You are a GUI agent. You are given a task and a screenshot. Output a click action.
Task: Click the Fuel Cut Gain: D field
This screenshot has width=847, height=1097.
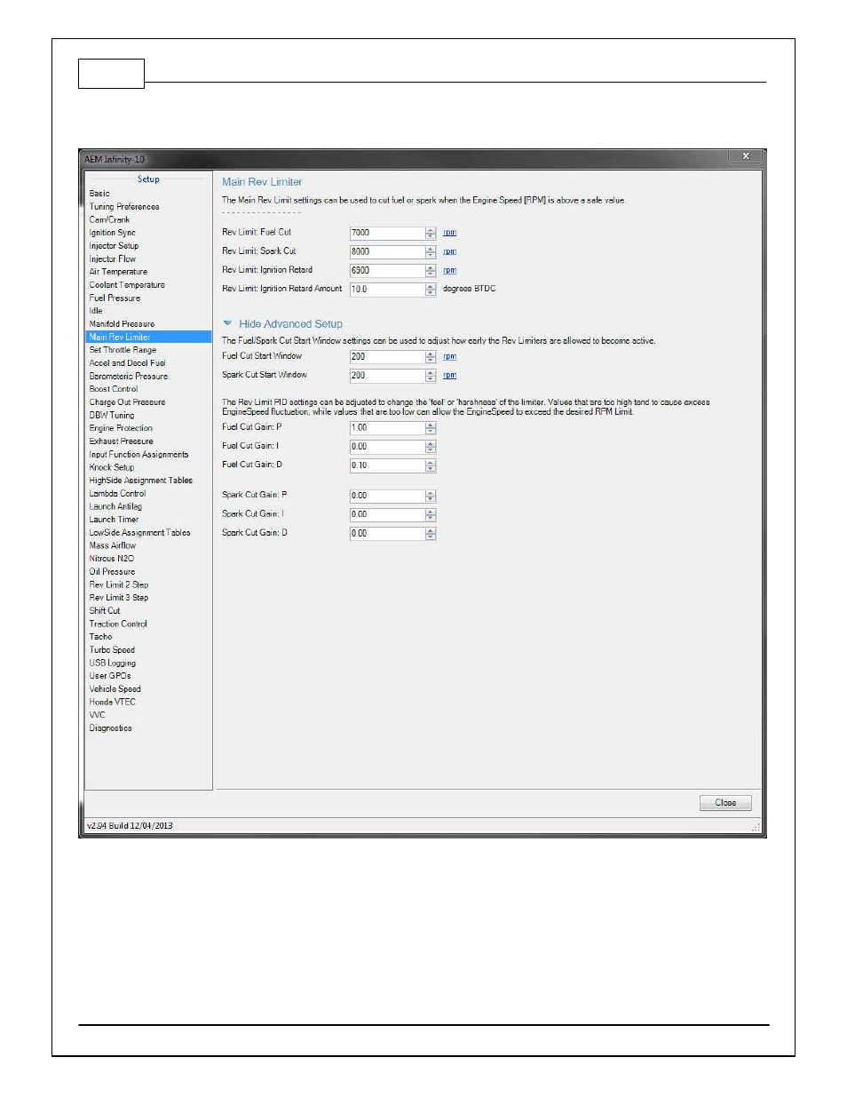coord(387,465)
